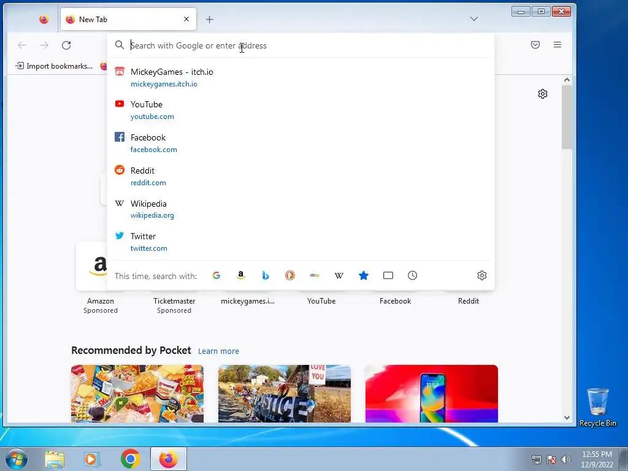Open Reddit shortcut below dropdown
The width and height of the screenshot is (628, 471).
click(468, 301)
